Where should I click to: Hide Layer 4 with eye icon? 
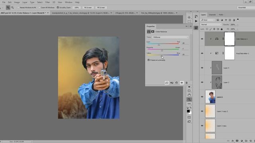coord(202,68)
